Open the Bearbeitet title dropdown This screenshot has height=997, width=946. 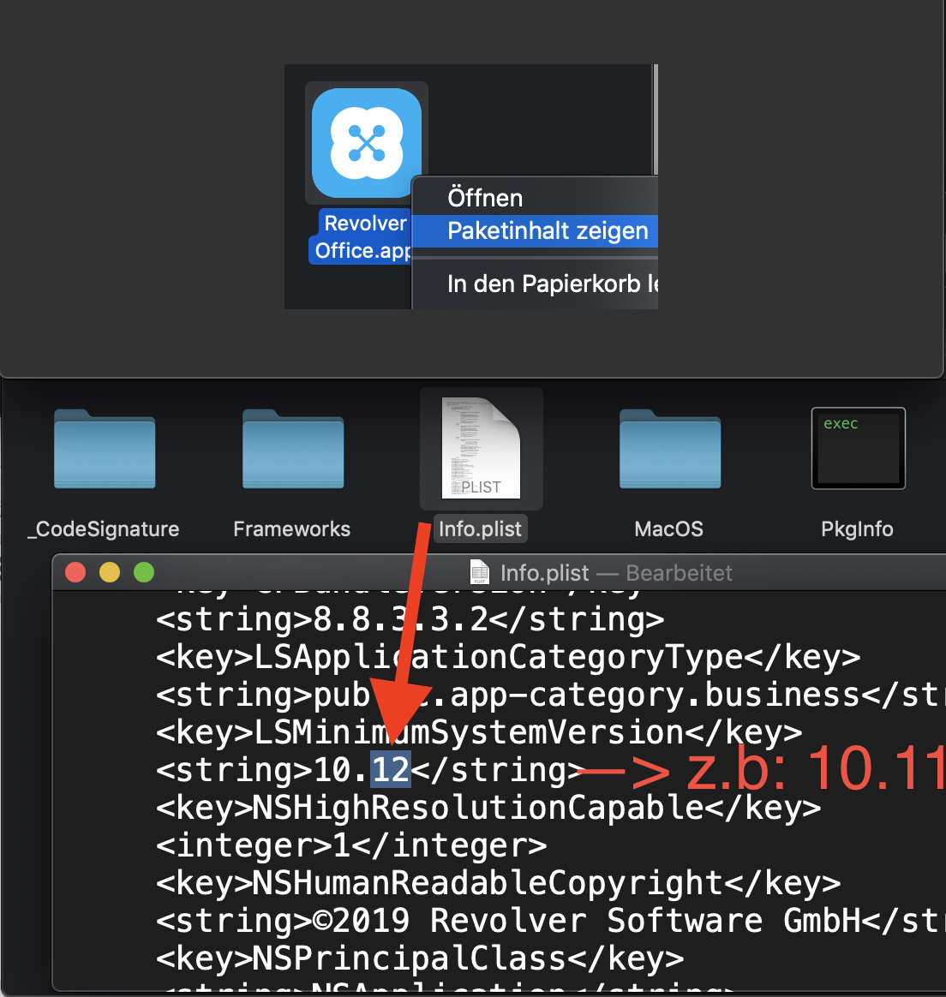point(679,573)
